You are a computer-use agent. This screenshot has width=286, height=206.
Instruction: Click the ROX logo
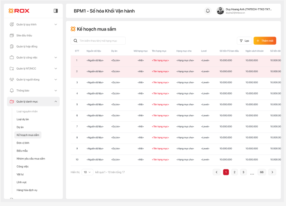[19, 11]
